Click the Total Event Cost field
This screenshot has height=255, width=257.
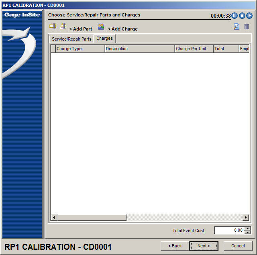(229, 231)
